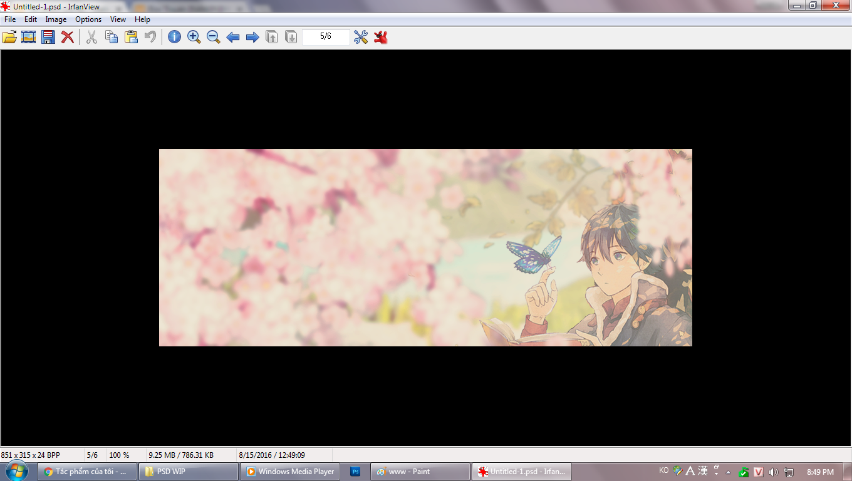Open the View menu
852x481 pixels.
tap(118, 19)
